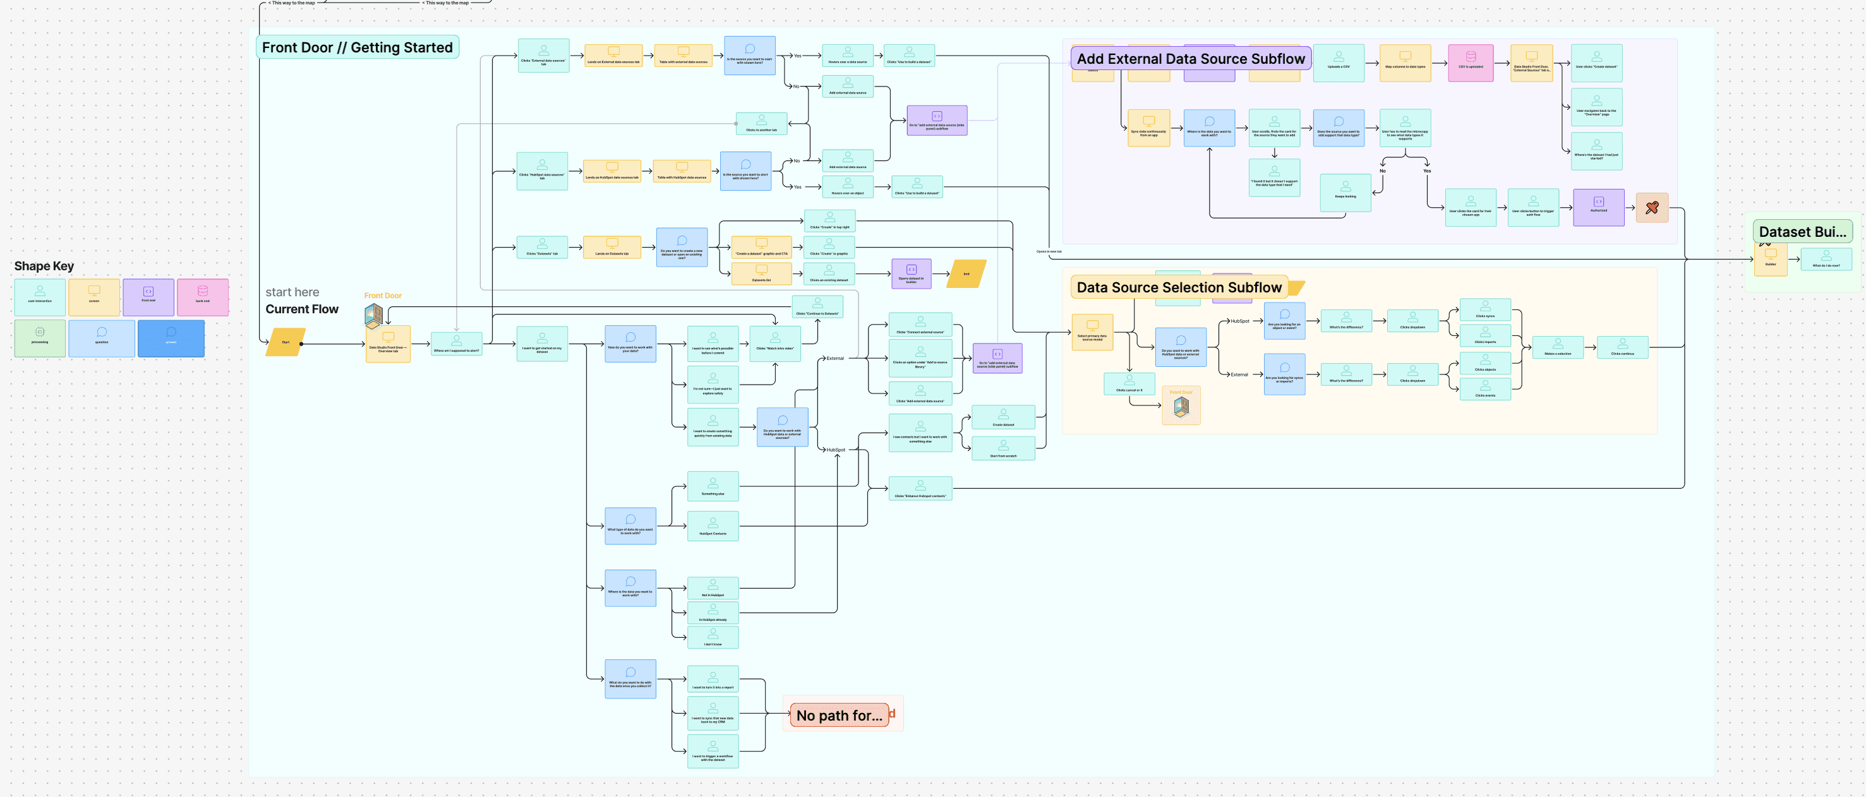Image resolution: width=1866 pixels, height=797 pixels.
Task: Click the 'Dataset Bui...' section label
Action: click(x=1802, y=232)
